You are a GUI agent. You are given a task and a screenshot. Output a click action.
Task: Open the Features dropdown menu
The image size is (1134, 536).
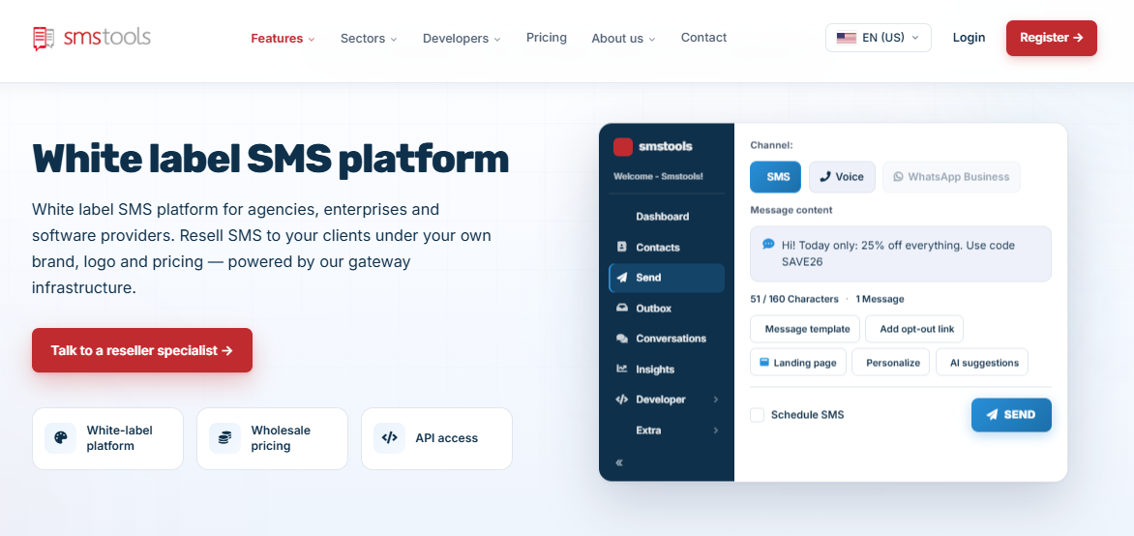point(283,39)
